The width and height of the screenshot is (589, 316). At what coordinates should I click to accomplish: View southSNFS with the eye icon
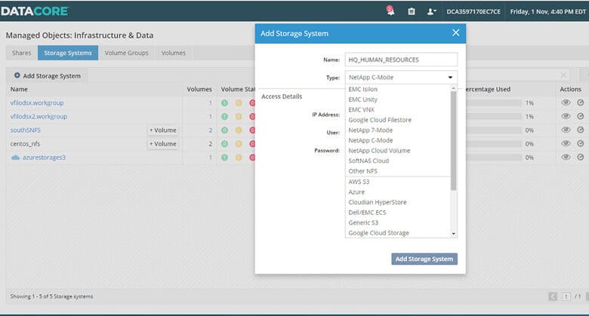[x=566, y=130]
